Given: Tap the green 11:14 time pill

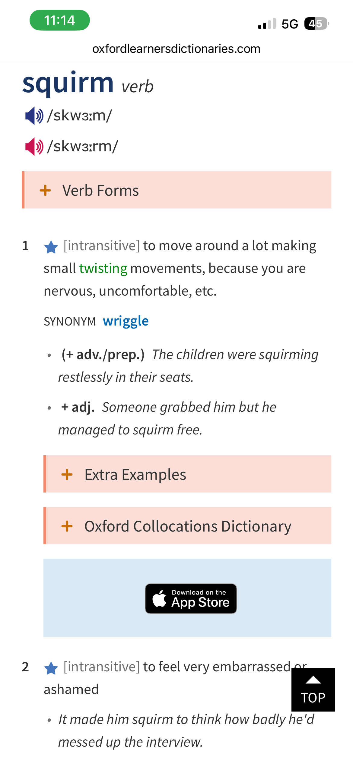Looking at the screenshot, I should tap(60, 20).
